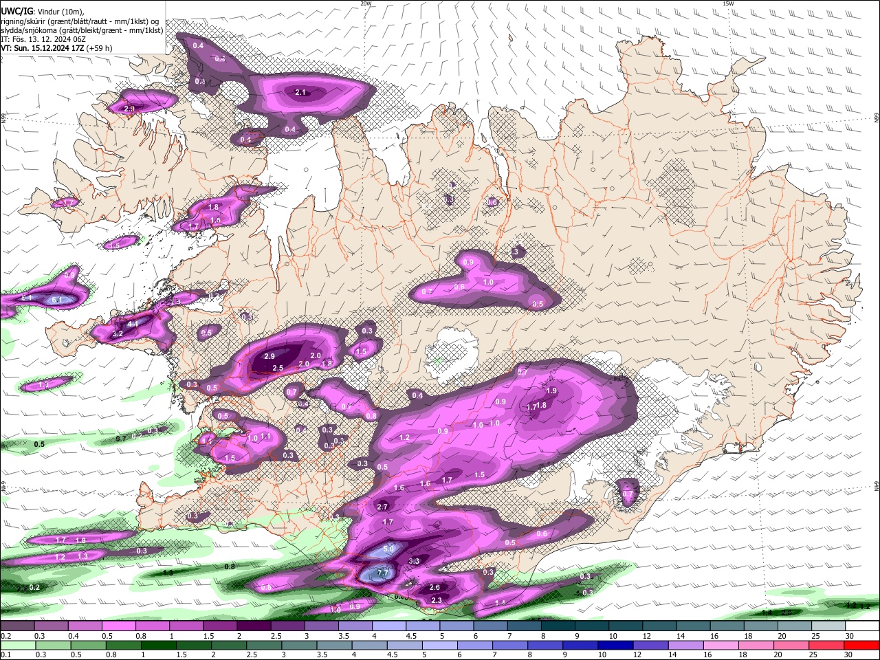Click the light lavender swatch between 4 and 4.5 in the upper legend
This screenshot has height=660, width=880.
tap(389, 626)
